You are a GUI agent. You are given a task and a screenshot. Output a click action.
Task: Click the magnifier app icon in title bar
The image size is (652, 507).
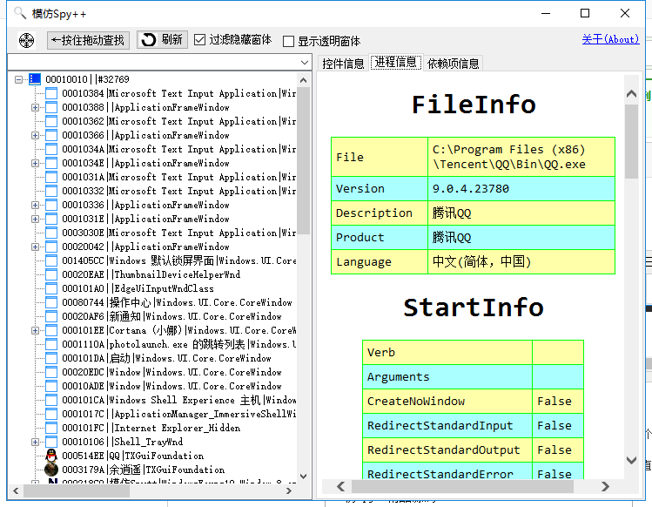pos(20,13)
